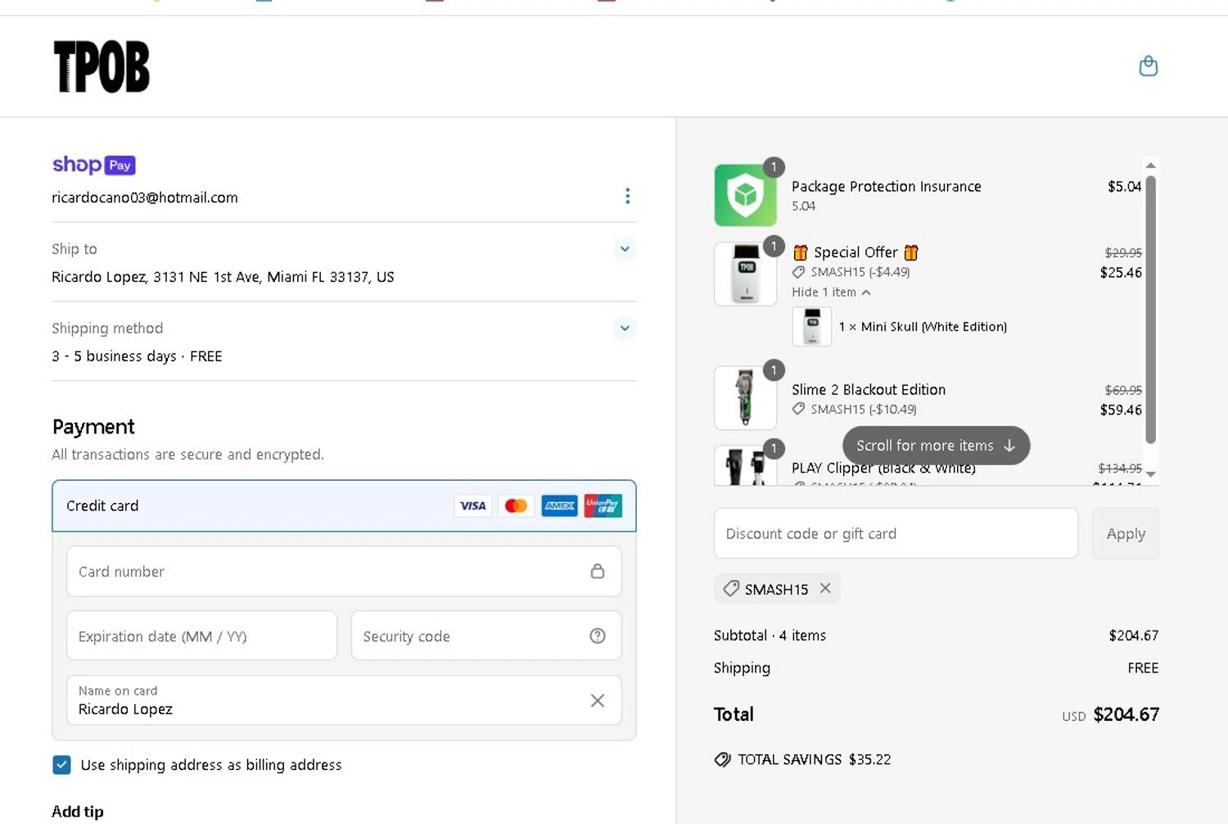Viewport: 1228px width, 824px height.
Task: Open the shopping bag cart icon
Action: [x=1149, y=66]
